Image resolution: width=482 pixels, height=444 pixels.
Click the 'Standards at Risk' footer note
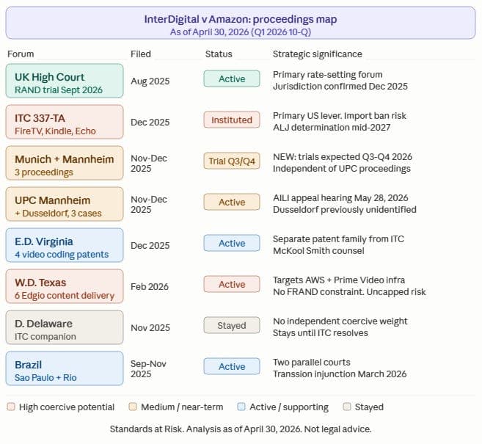[x=241, y=429]
